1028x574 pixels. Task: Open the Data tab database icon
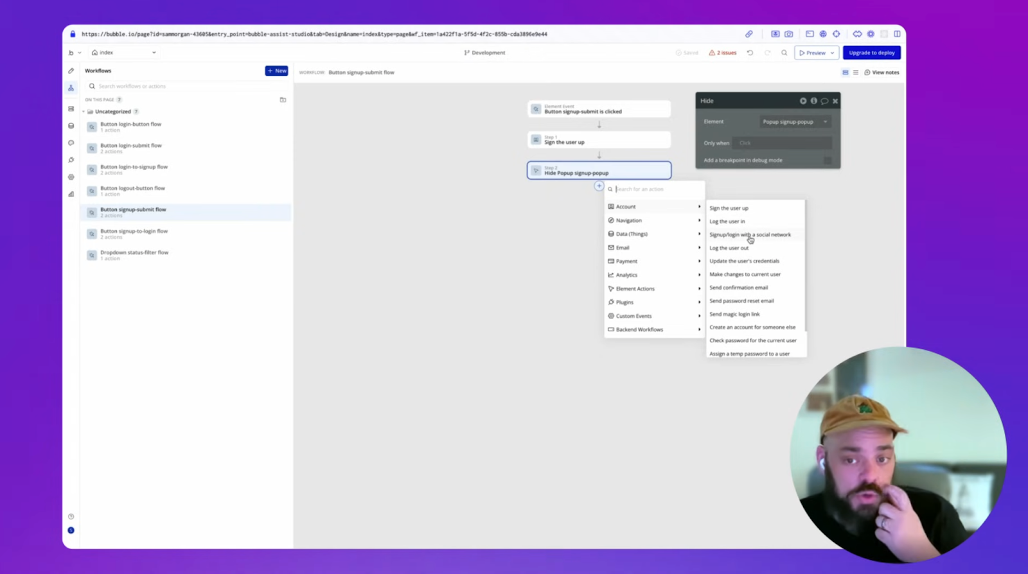click(x=71, y=126)
